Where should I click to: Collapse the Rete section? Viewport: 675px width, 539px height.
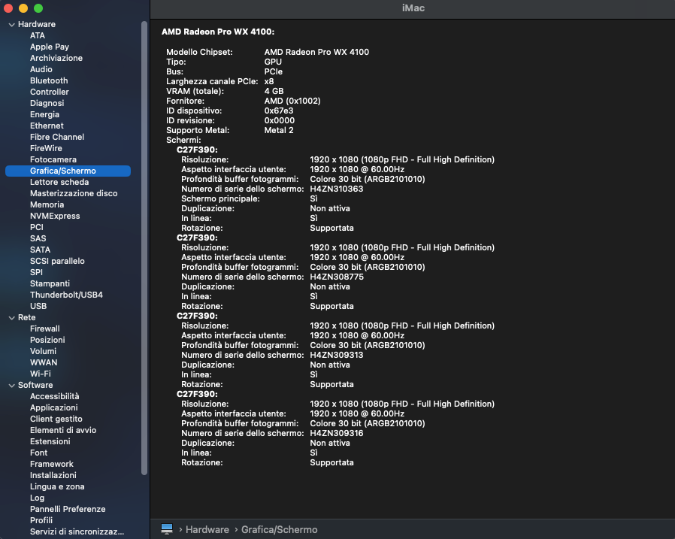pos(11,317)
